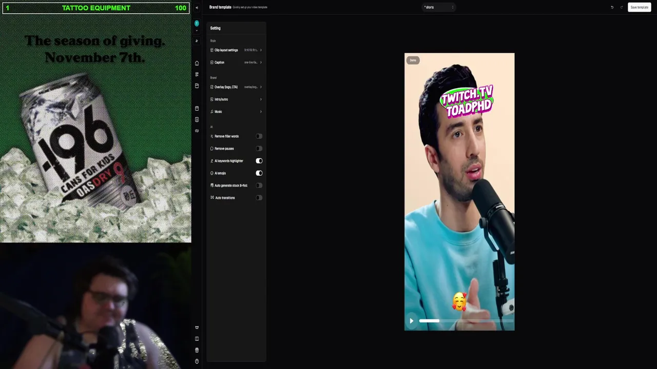
Task: Click the Auto generate stock B-Roll icon
Action: [x=212, y=186]
